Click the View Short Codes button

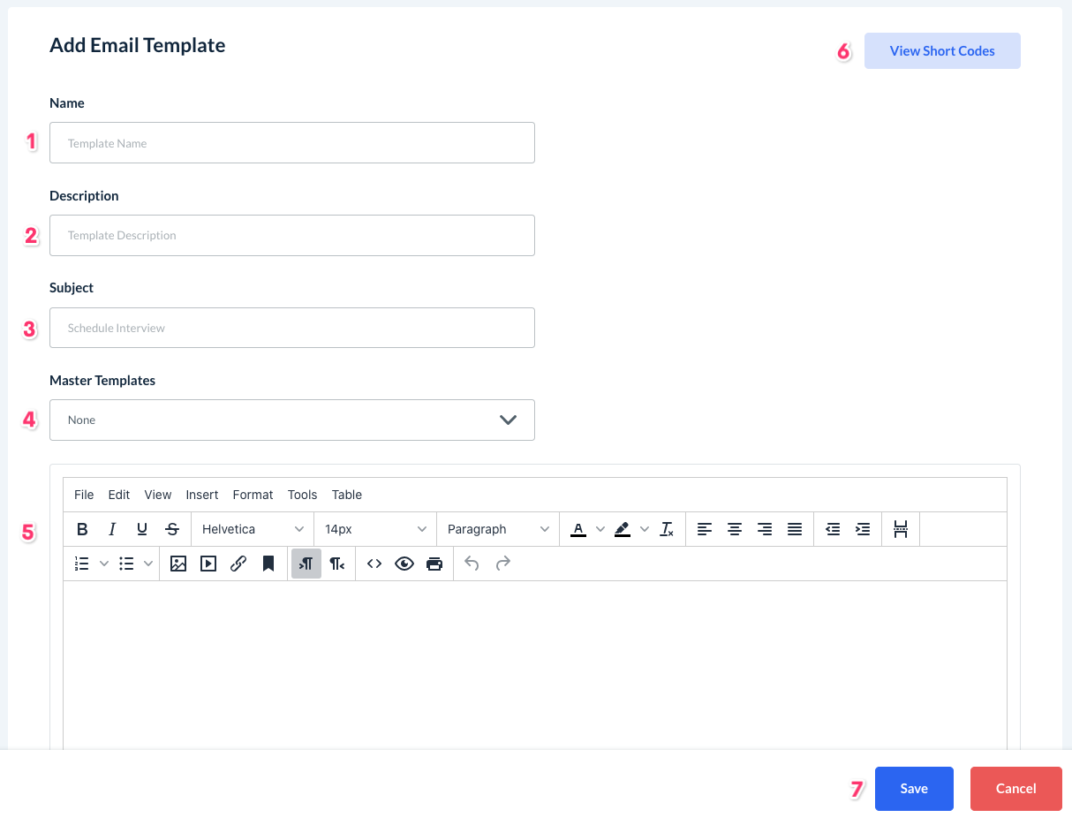click(942, 51)
